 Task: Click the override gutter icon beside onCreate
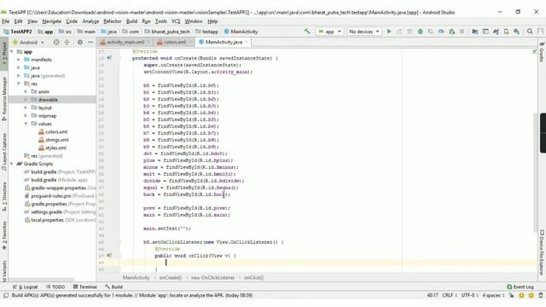(109, 58)
